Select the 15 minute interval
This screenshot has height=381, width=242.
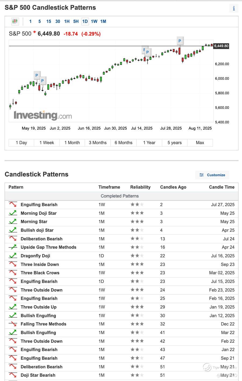[49, 21]
